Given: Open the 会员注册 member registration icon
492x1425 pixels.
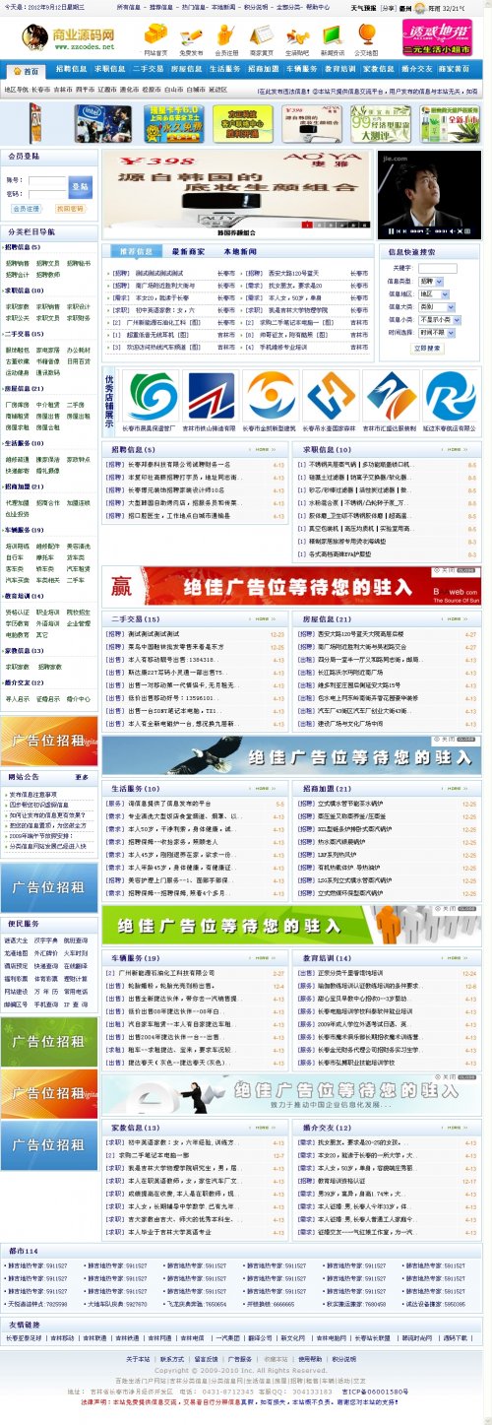Looking at the screenshot, I should (225, 38).
